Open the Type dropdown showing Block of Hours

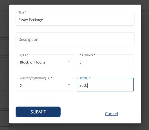point(45,61)
